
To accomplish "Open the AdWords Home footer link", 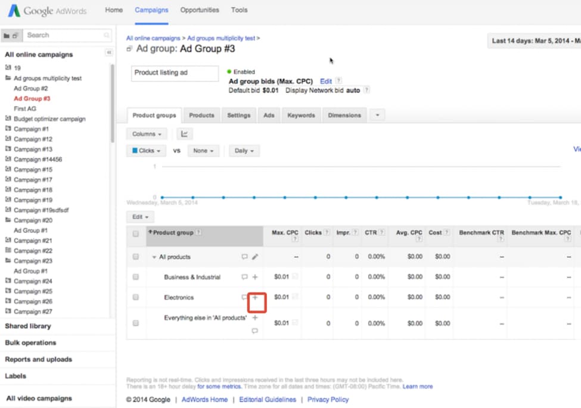I will point(204,400).
